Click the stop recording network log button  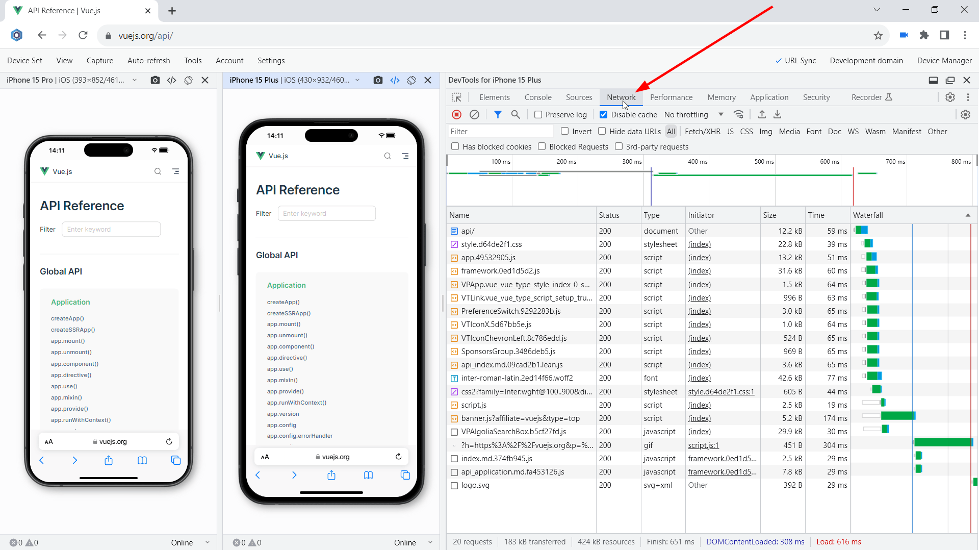[x=457, y=115]
